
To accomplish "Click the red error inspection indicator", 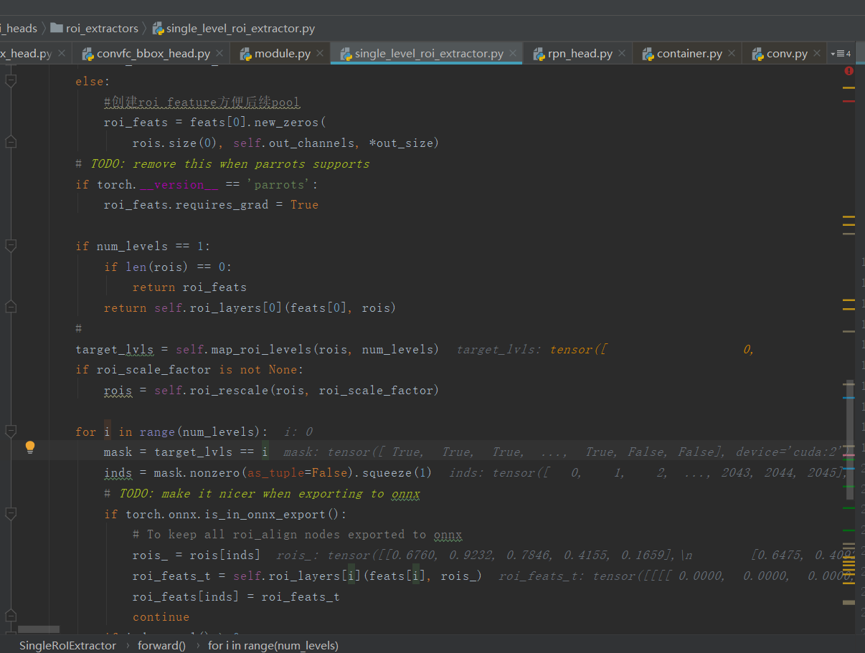I will pyautogui.click(x=849, y=71).
